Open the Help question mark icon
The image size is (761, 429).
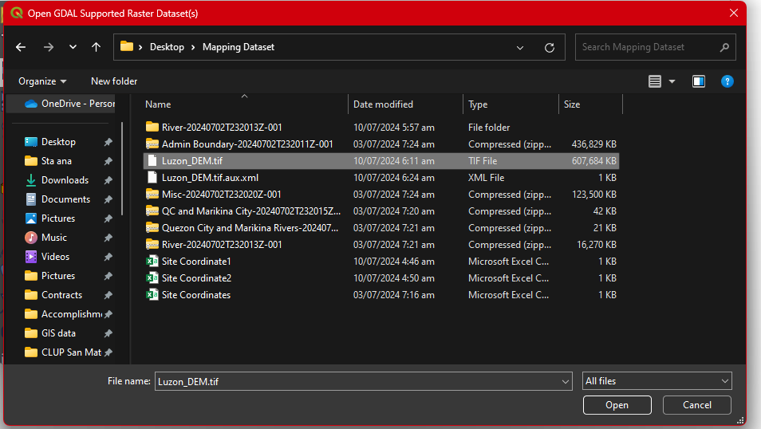pyautogui.click(x=727, y=81)
